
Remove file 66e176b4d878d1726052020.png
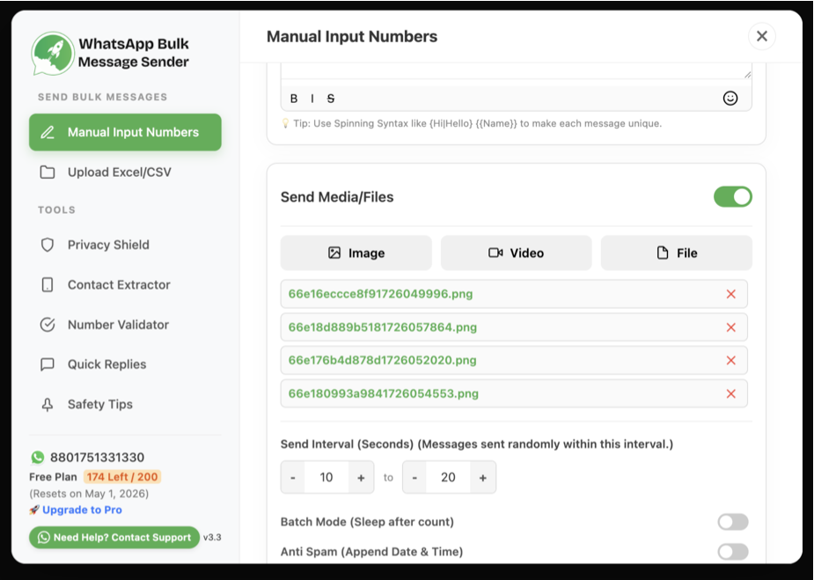[731, 360]
